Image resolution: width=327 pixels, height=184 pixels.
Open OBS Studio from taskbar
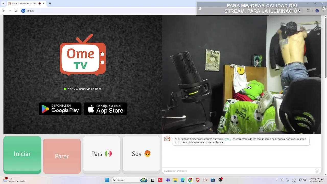click(x=220, y=180)
